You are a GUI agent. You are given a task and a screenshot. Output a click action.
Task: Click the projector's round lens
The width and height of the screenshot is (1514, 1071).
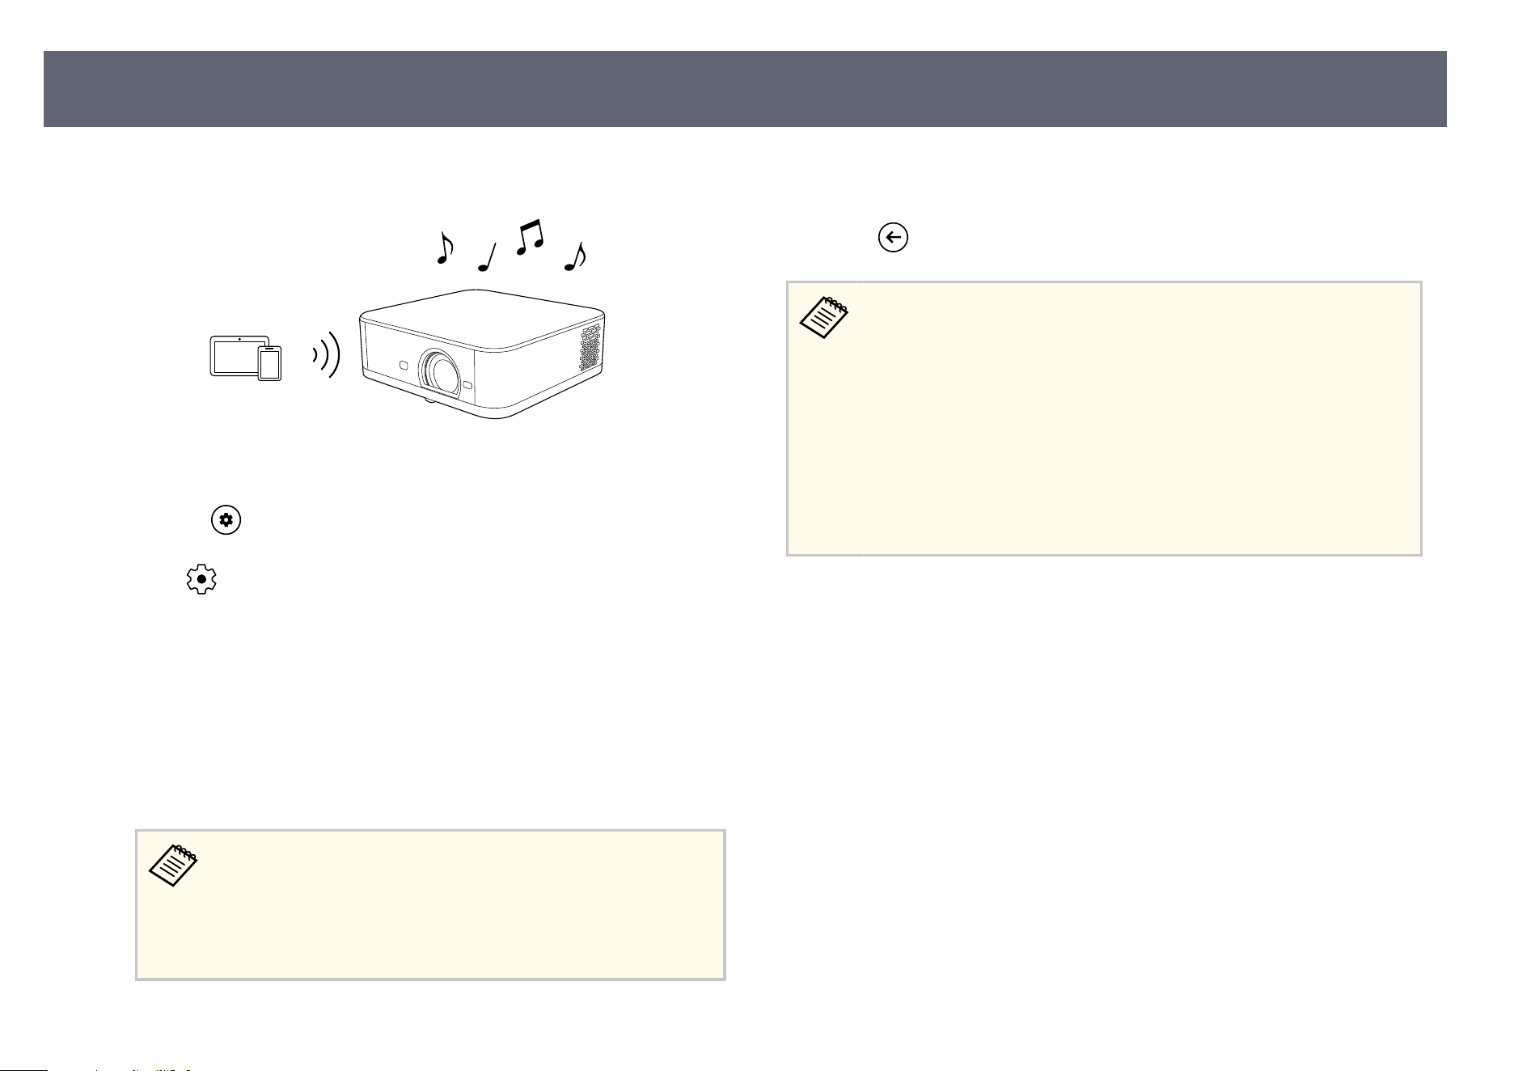(442, 371)
